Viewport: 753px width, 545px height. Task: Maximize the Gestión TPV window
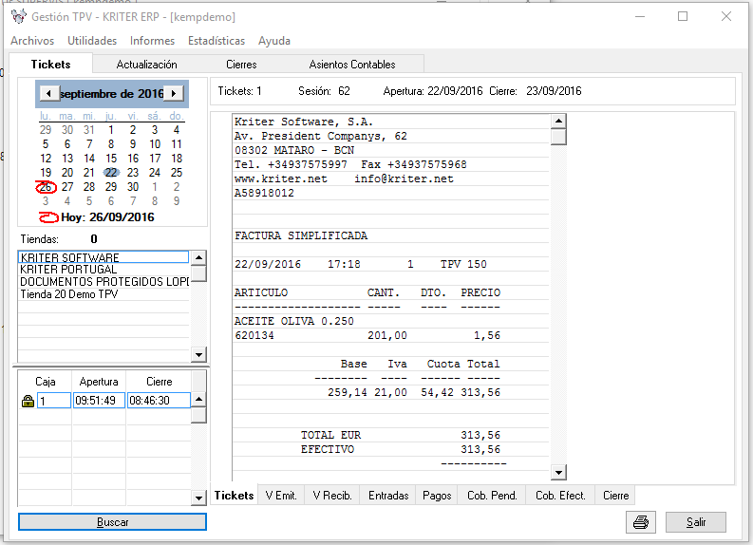pos(683,16)
